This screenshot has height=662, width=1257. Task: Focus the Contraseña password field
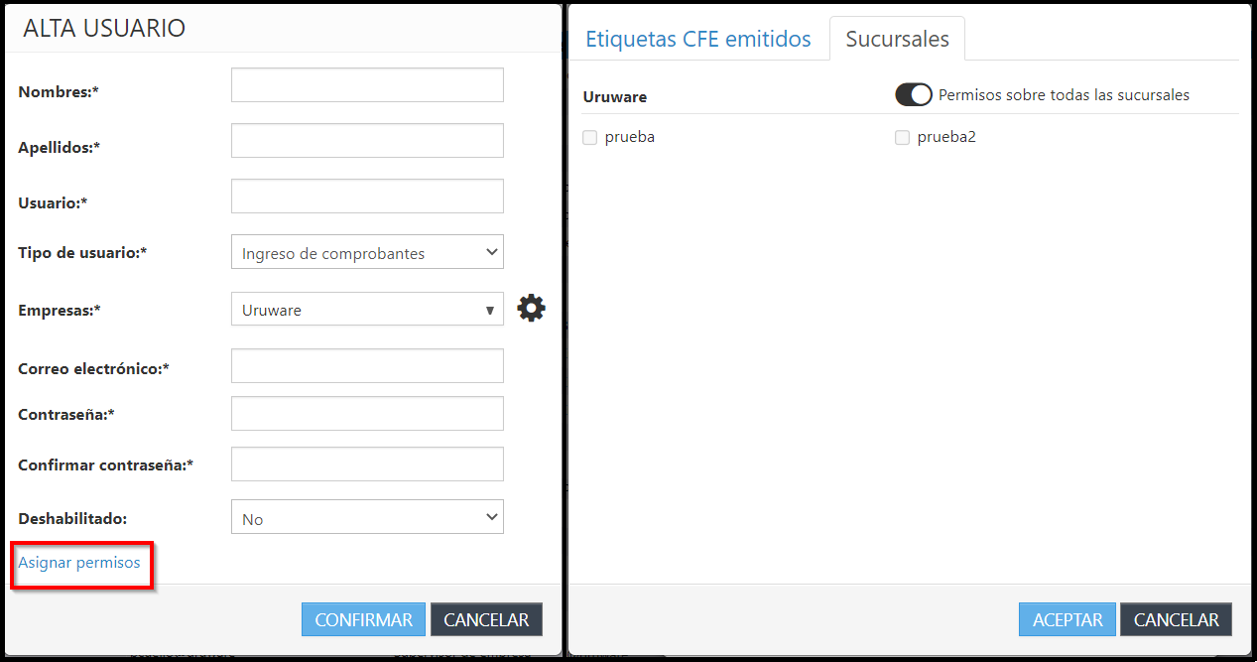point(367,414)
